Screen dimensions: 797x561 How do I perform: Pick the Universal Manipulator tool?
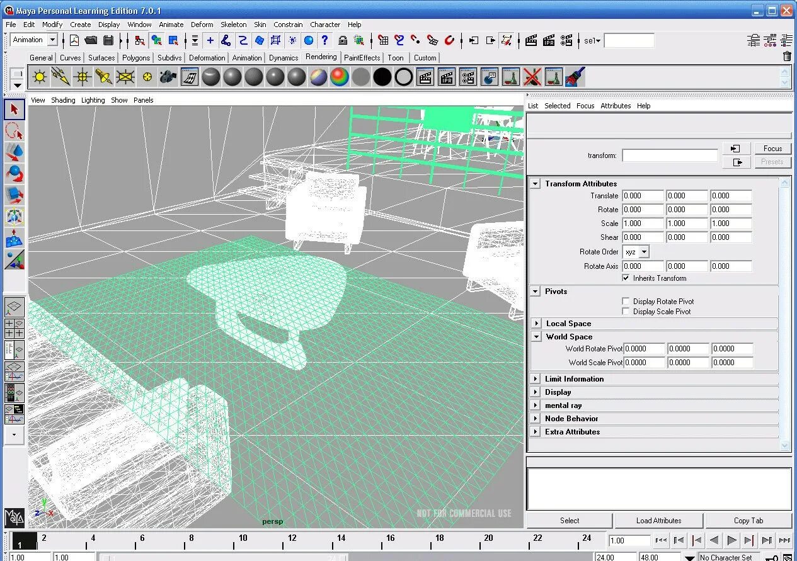tap(14, 217)
